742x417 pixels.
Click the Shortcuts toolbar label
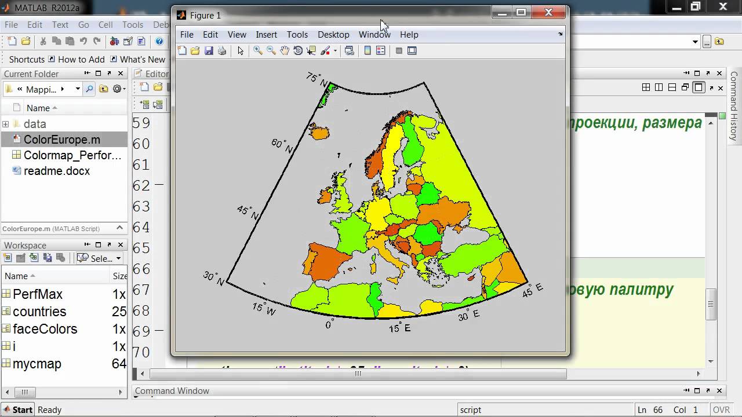(x=27, y=59)
